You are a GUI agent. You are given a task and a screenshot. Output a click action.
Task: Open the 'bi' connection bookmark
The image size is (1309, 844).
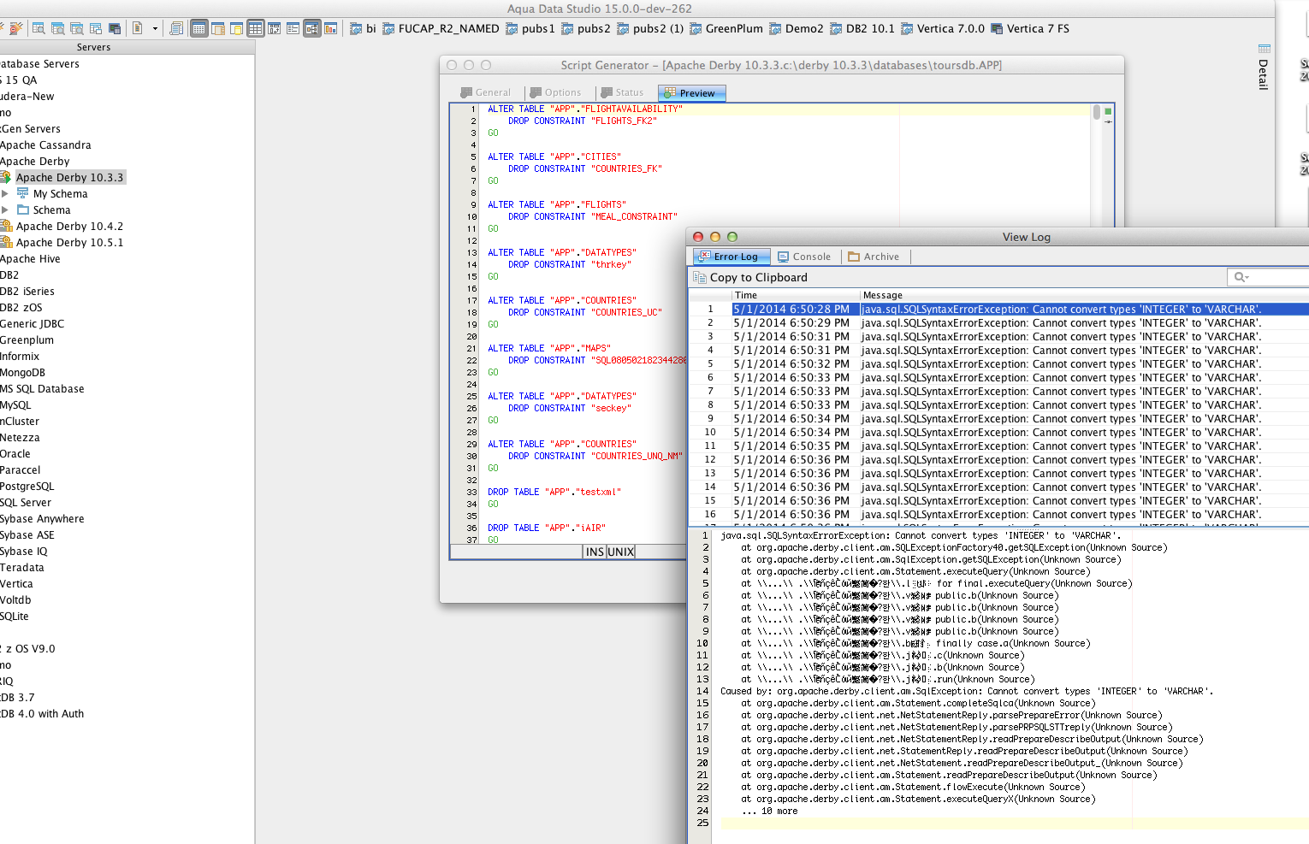click(x=363, y=28)
